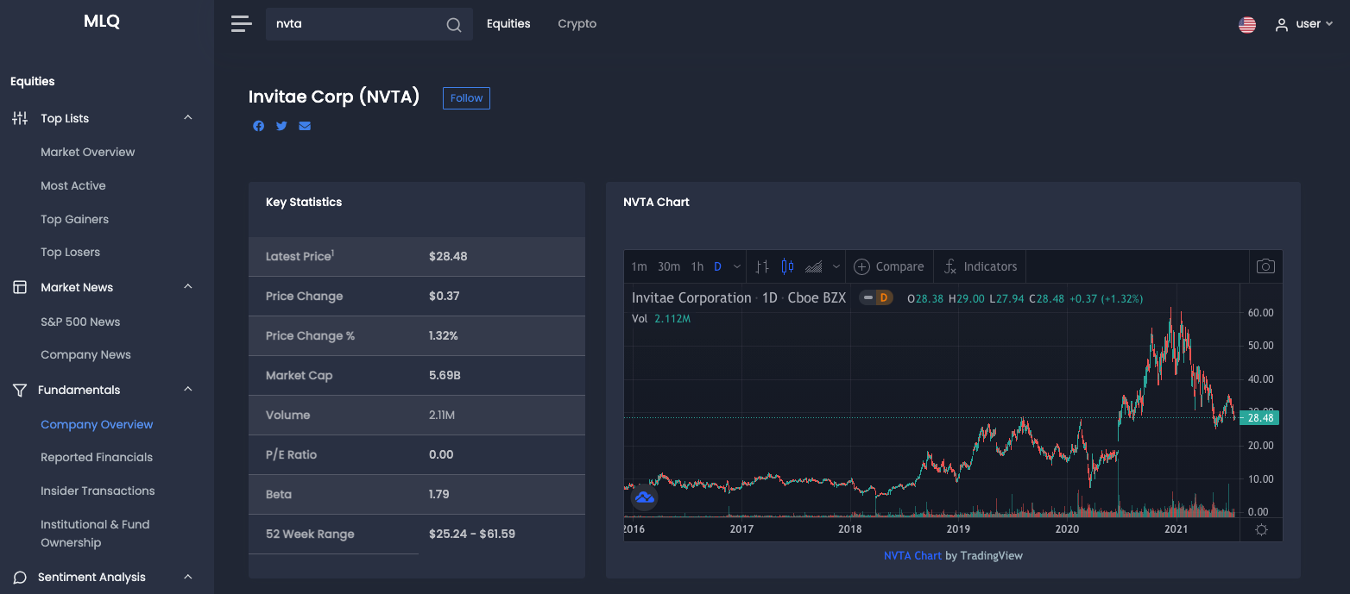This screenshot has height=594, width=1350.
Task: Click the chart settings gear icon
Action: pyautogui.click(x=1261, y=529)
